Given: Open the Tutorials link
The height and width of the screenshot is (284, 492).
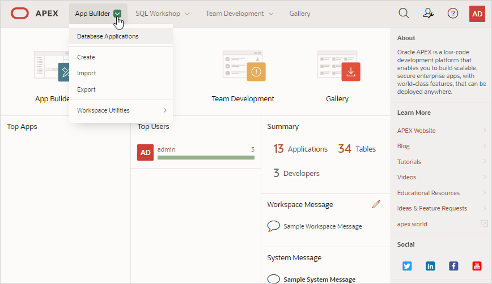Looking at the screenshot, I should [409, 162].
